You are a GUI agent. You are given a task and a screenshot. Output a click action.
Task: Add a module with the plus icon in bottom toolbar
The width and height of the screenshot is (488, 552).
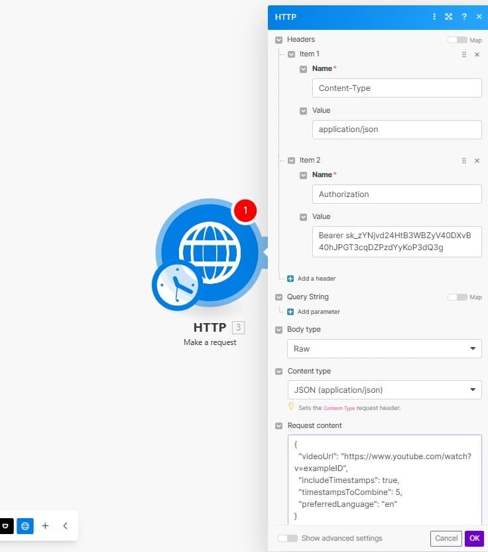pos(45,526)
